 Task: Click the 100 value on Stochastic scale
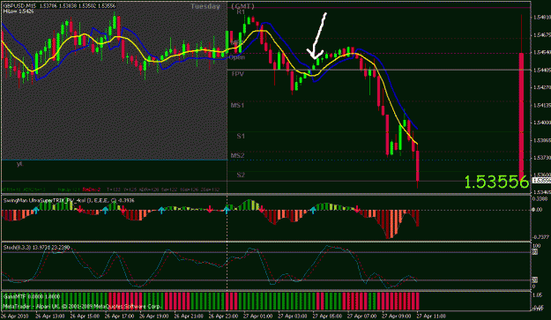click(x=537, y=246)
